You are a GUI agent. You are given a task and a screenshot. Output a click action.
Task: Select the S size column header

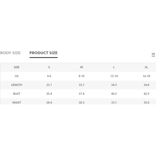coord(49,67)
